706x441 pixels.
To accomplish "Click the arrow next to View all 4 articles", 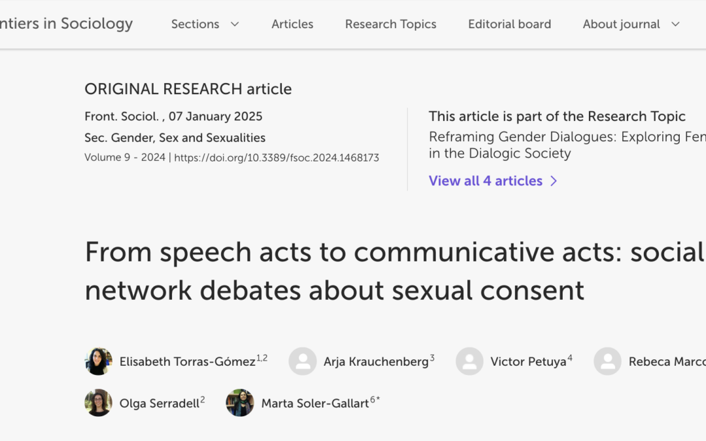I will [554, 181].
